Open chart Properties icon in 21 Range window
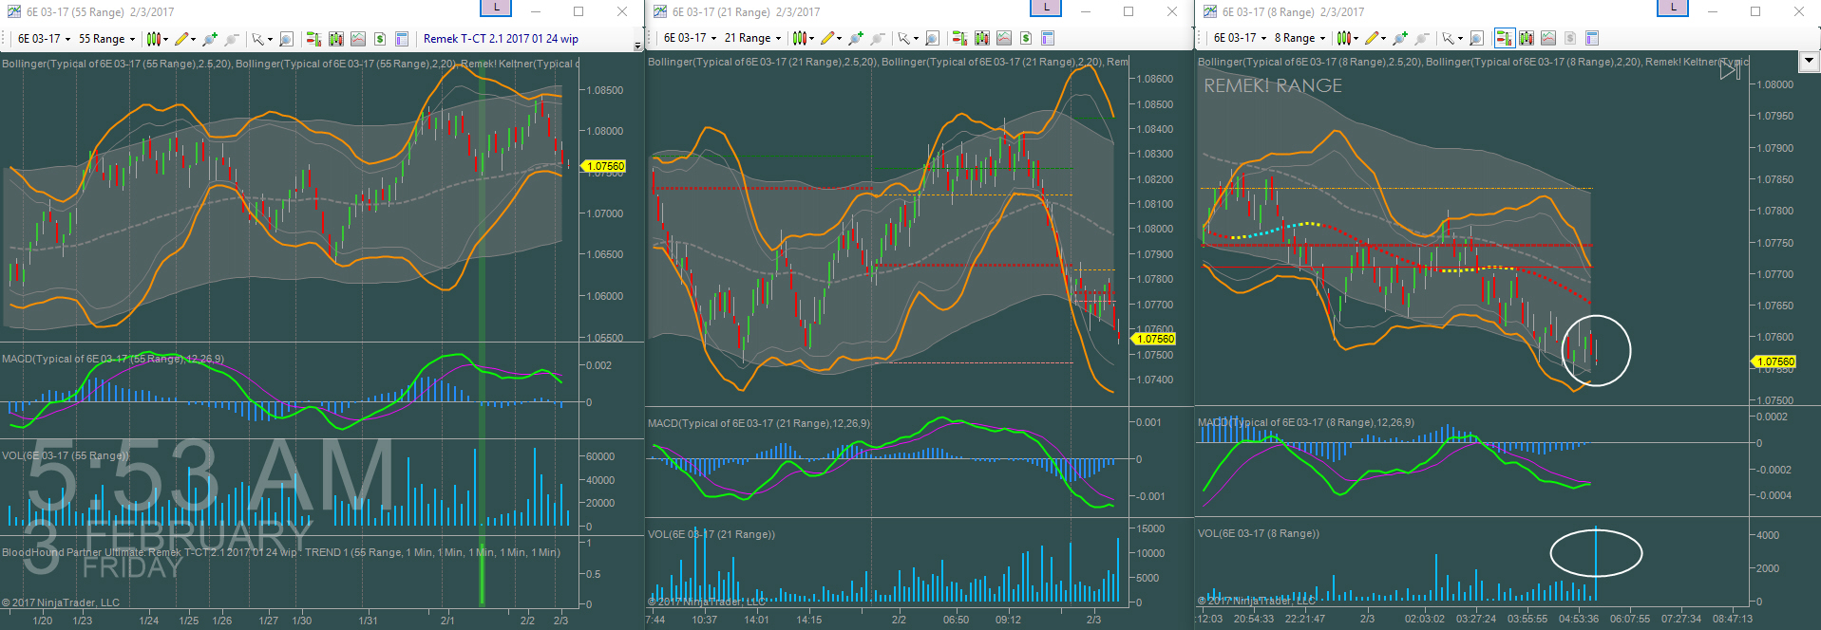Image resolution: width=1821 pixels, height=630 pixels. coord(1048,38)
